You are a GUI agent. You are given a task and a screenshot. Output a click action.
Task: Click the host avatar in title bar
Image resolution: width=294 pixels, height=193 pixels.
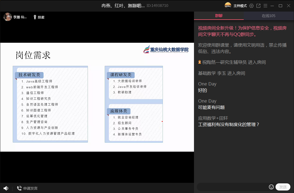pyautogui.click(x=228, y=6)
